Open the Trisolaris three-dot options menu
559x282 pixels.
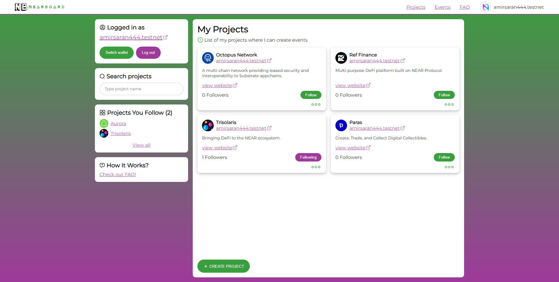click(x=316, y=167)
